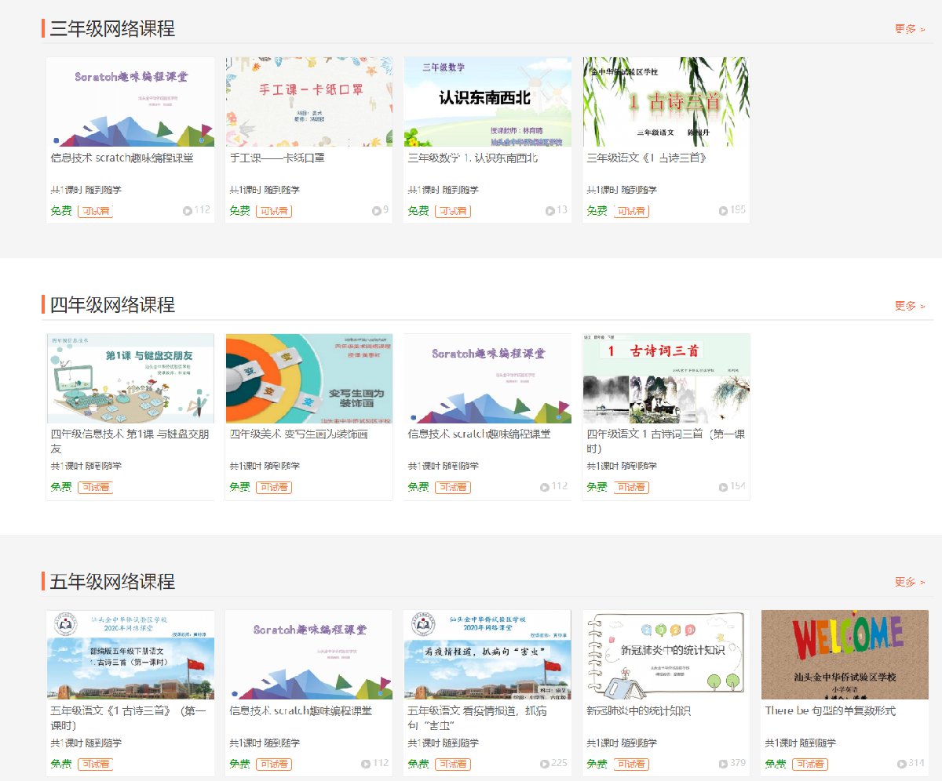
Task: Click the play icon beside view count 314
Action: coord(901,764)
